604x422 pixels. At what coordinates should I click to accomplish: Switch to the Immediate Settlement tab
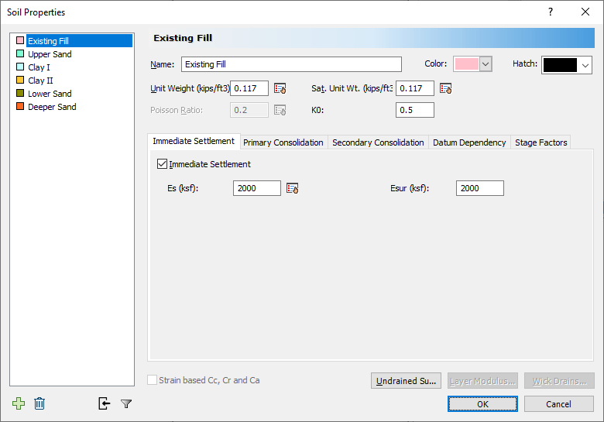tap(194, 141)
